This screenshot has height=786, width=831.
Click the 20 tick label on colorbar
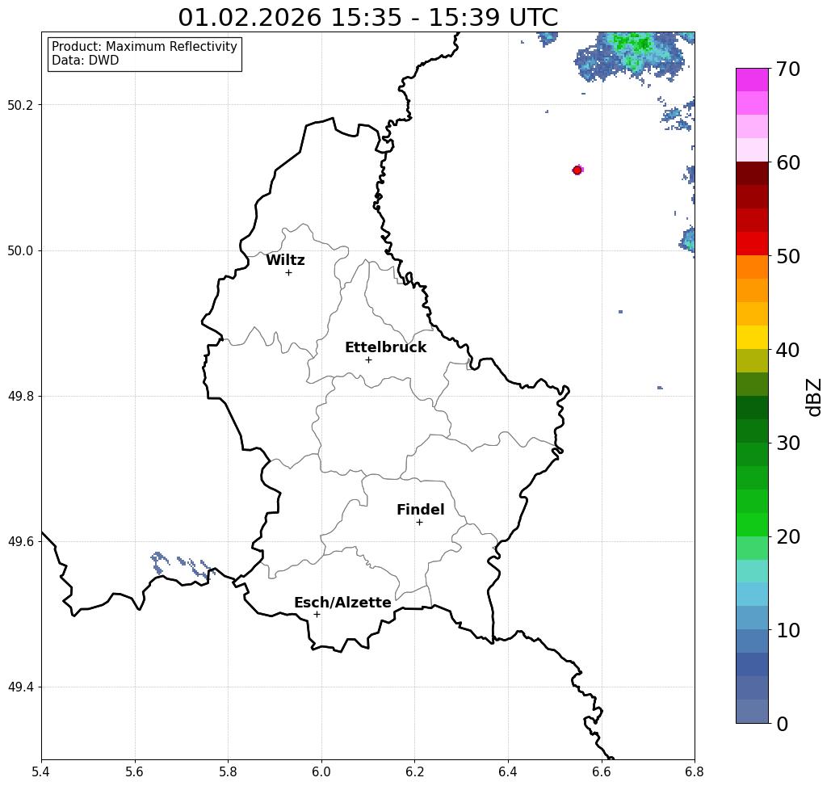tap(788, 537)
